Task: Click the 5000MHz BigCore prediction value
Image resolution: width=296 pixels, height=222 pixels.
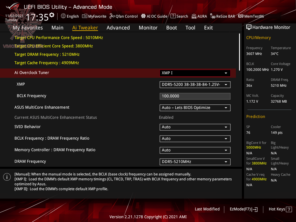Action: 254,147
